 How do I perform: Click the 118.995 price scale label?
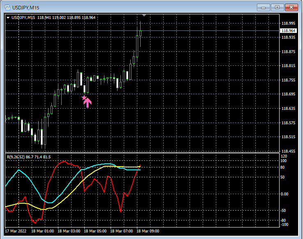[288, 23]
